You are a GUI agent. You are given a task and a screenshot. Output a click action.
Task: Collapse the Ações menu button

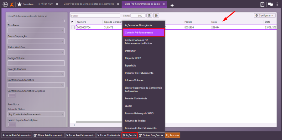pos(129,135)
